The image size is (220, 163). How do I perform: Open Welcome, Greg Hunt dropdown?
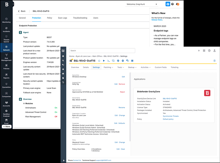[142, 4]
